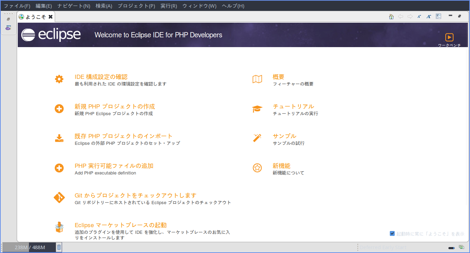Open the 実行(R) menu
The height and width of the screenshot is (253, 470).
tap(169, 6)
